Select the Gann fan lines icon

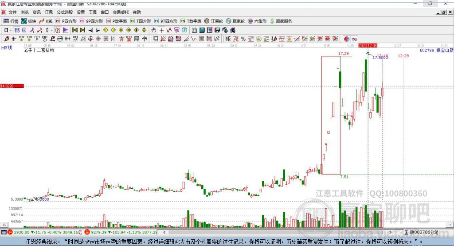pyautogui.click(x=163, y=39)
